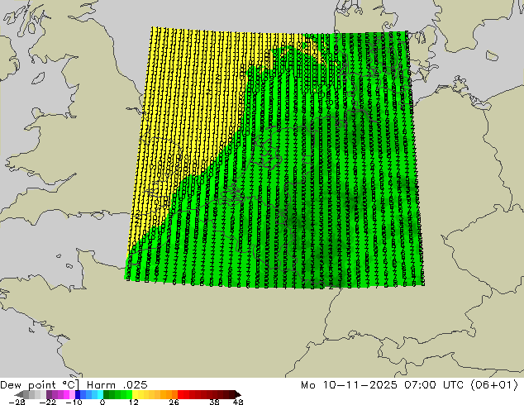The image size is (524, 405).
Task: Select the bright red legend swatch above 26
Action: click(x=180, y=394)
